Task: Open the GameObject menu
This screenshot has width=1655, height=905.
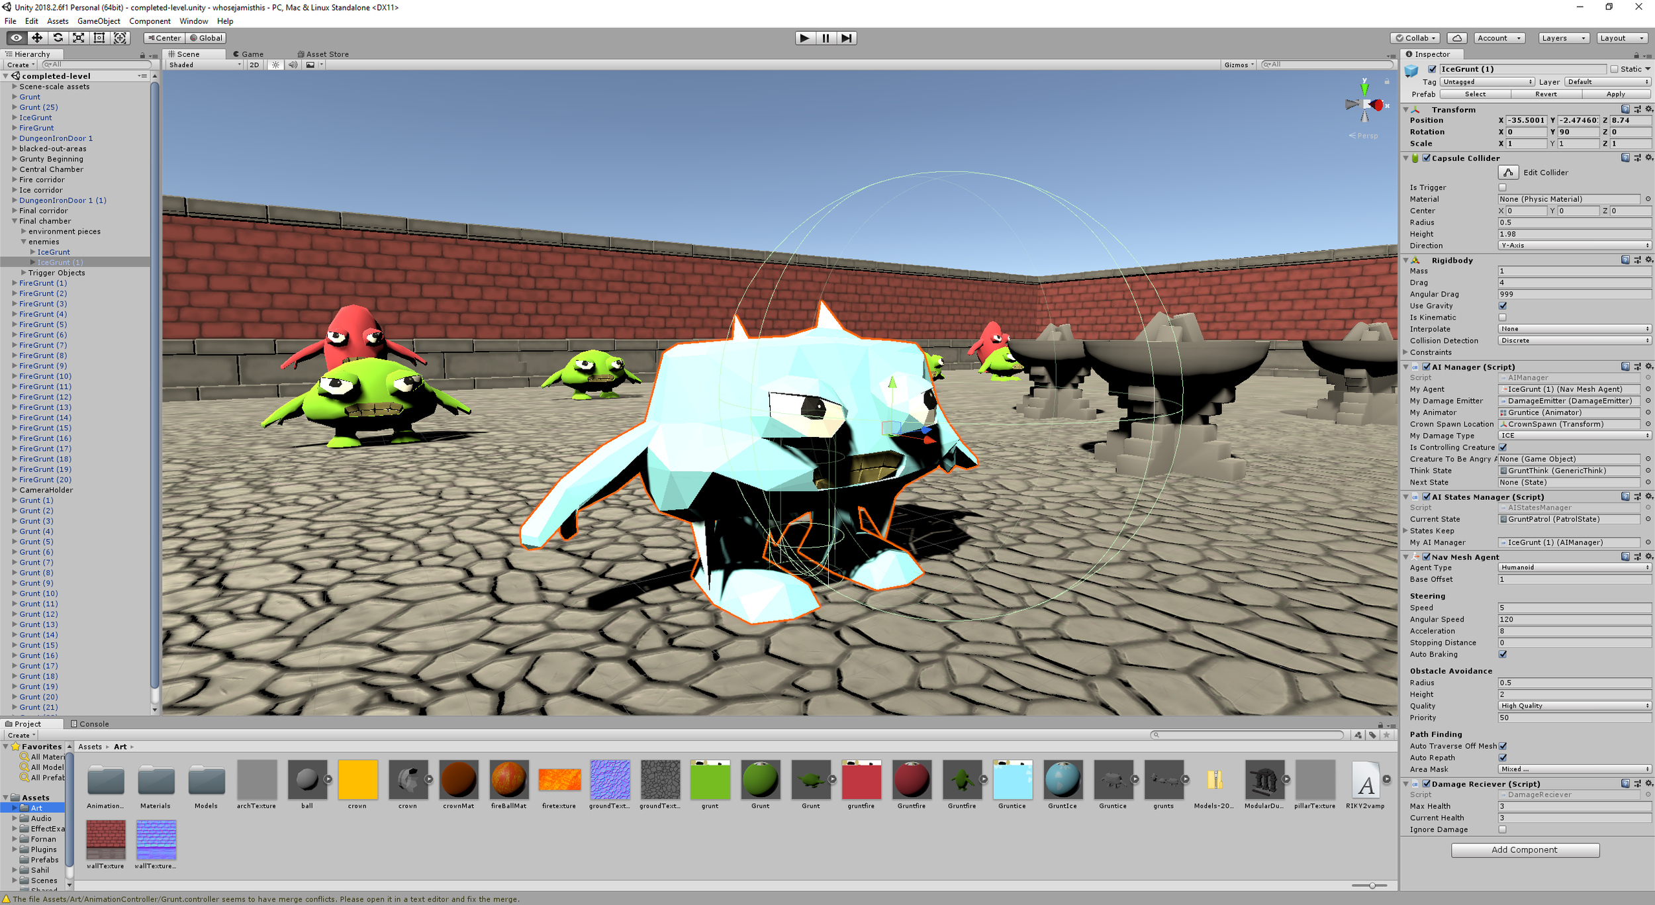Action: tap(99, 21)
